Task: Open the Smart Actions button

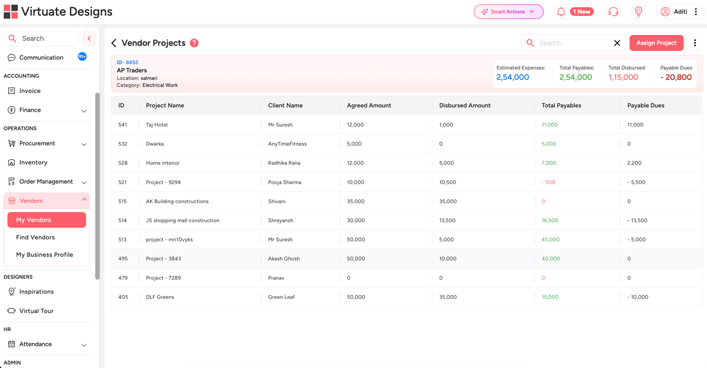Action: [x=508, y=11]
